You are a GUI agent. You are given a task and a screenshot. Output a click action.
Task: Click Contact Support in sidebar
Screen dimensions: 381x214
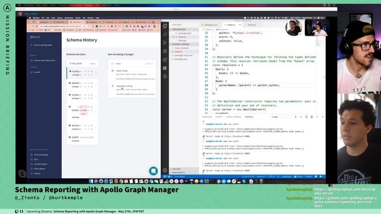click(x=39, y=164)
